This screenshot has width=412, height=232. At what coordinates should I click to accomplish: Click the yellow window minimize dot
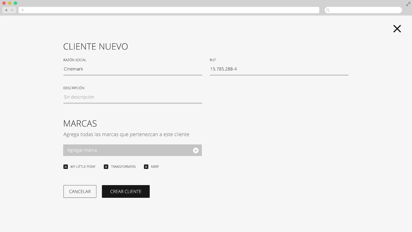coord(10,3)
